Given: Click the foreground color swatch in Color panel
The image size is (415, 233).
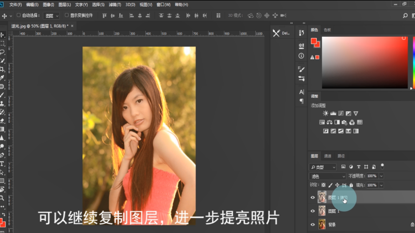Looking at the screenshot, I should [314, 41].
